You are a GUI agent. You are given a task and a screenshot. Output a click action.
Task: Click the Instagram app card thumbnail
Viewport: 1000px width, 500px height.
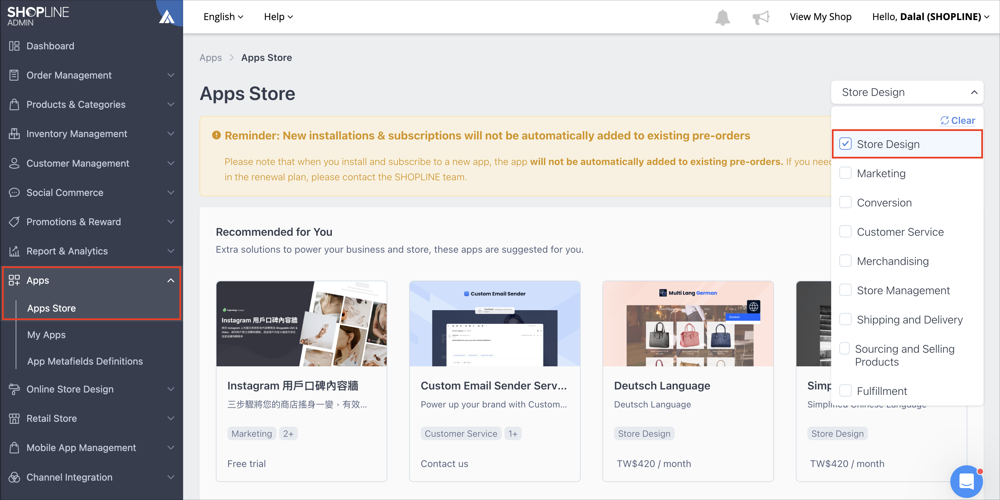click(x=301, y=323)
